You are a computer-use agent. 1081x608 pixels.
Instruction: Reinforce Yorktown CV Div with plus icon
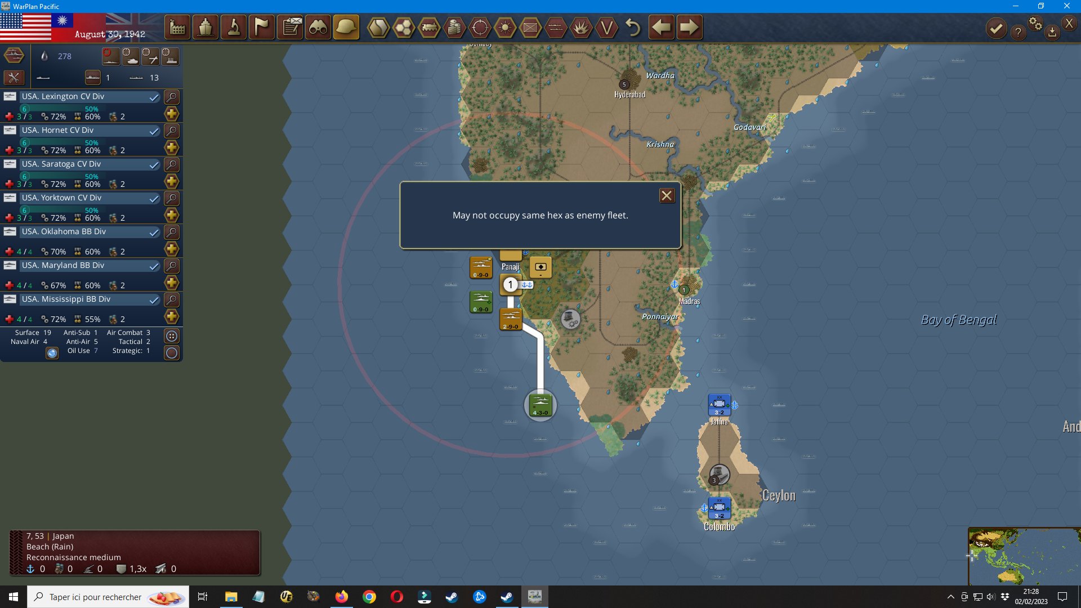[x=172, y=216]
